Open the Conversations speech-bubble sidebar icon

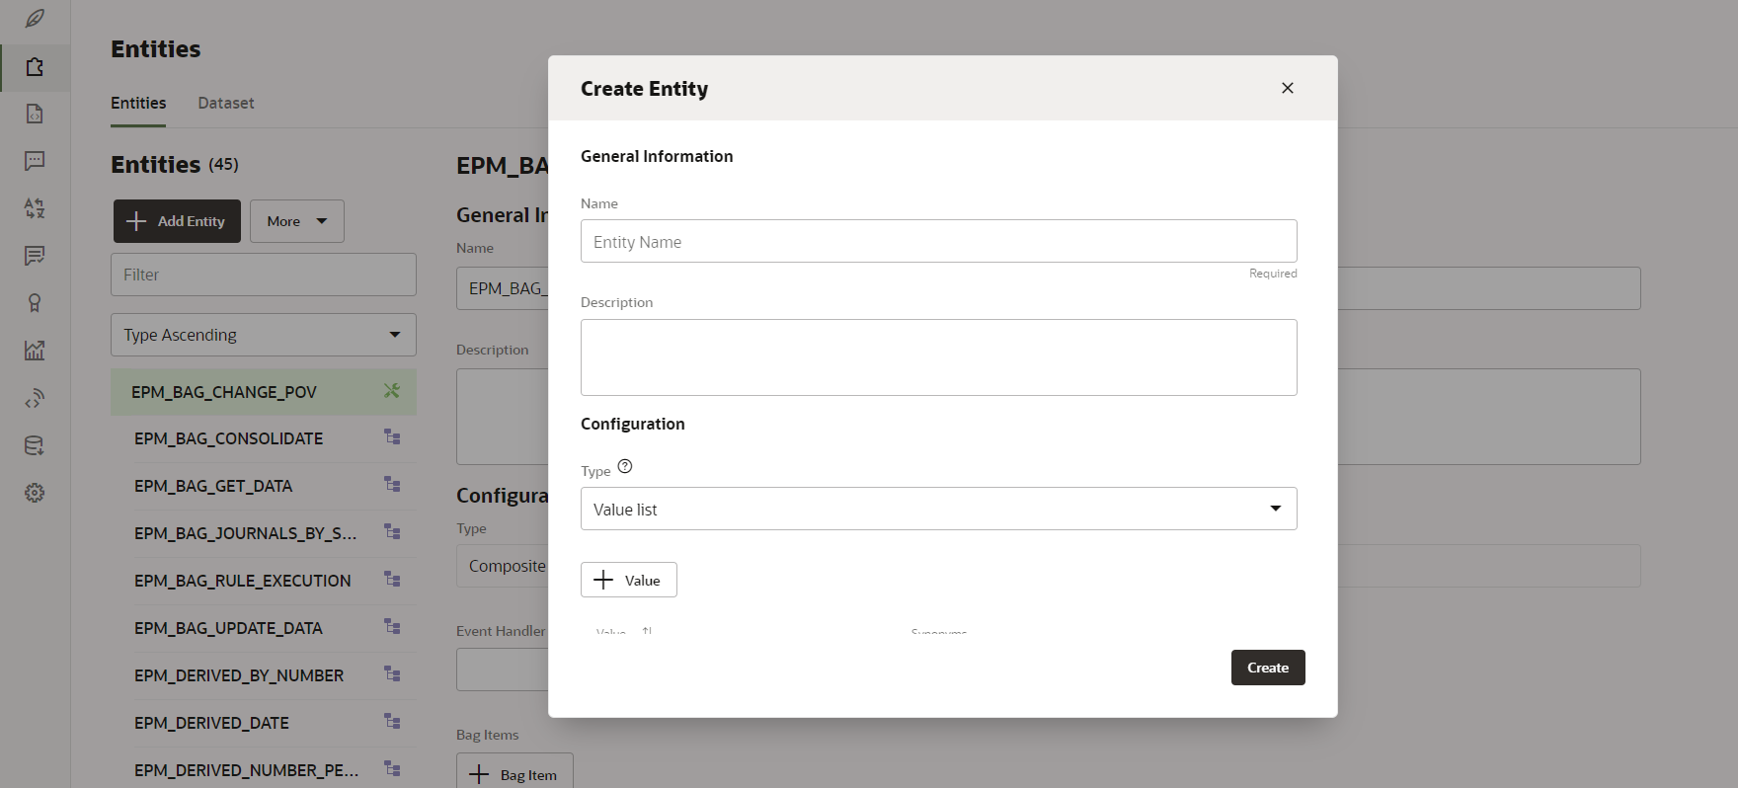pyautogui.click(x=35, y=161)
